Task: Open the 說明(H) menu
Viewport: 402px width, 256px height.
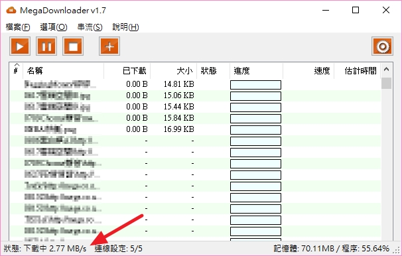Action: point(125,27)
